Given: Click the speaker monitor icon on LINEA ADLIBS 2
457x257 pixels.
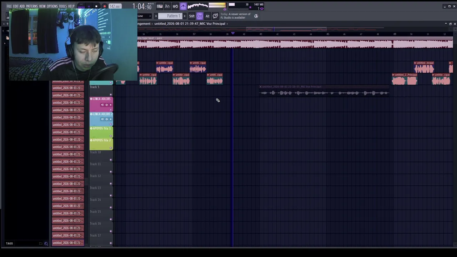Looking at the screenshot, I should (106, 119).
